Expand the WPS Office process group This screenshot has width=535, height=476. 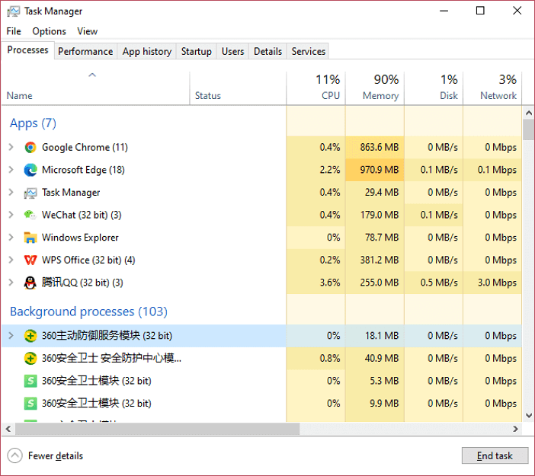coord(11,260)
